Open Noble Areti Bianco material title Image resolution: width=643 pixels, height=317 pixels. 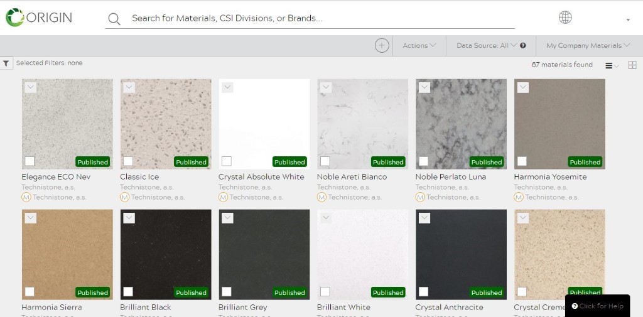click(352, 177)
